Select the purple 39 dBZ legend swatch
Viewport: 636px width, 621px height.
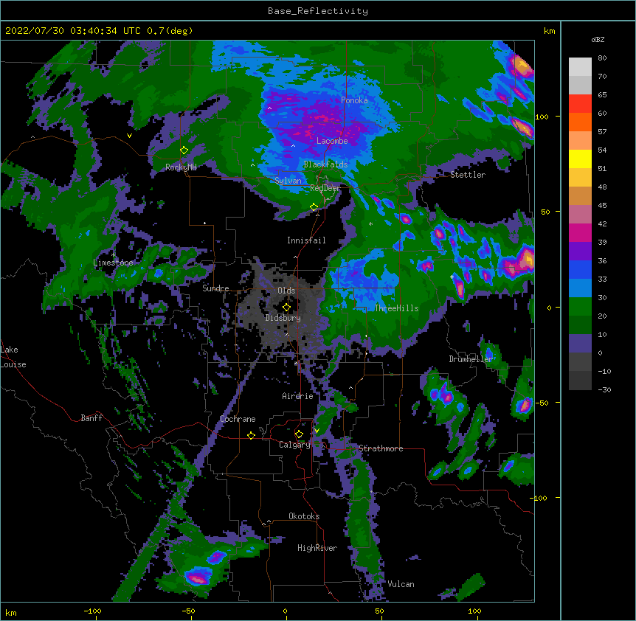[580, 251]
